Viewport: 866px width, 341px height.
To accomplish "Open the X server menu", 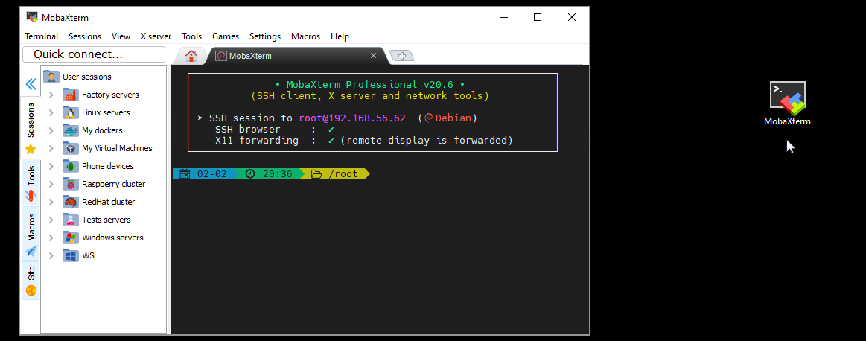I will (x=156, y=36).
